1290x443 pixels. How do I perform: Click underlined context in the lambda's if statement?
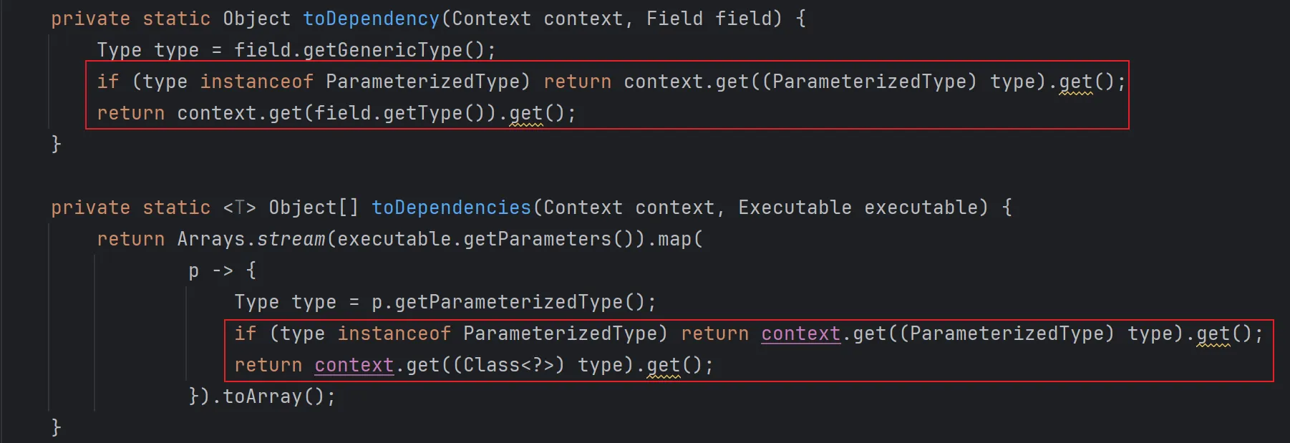click(800, 334)
